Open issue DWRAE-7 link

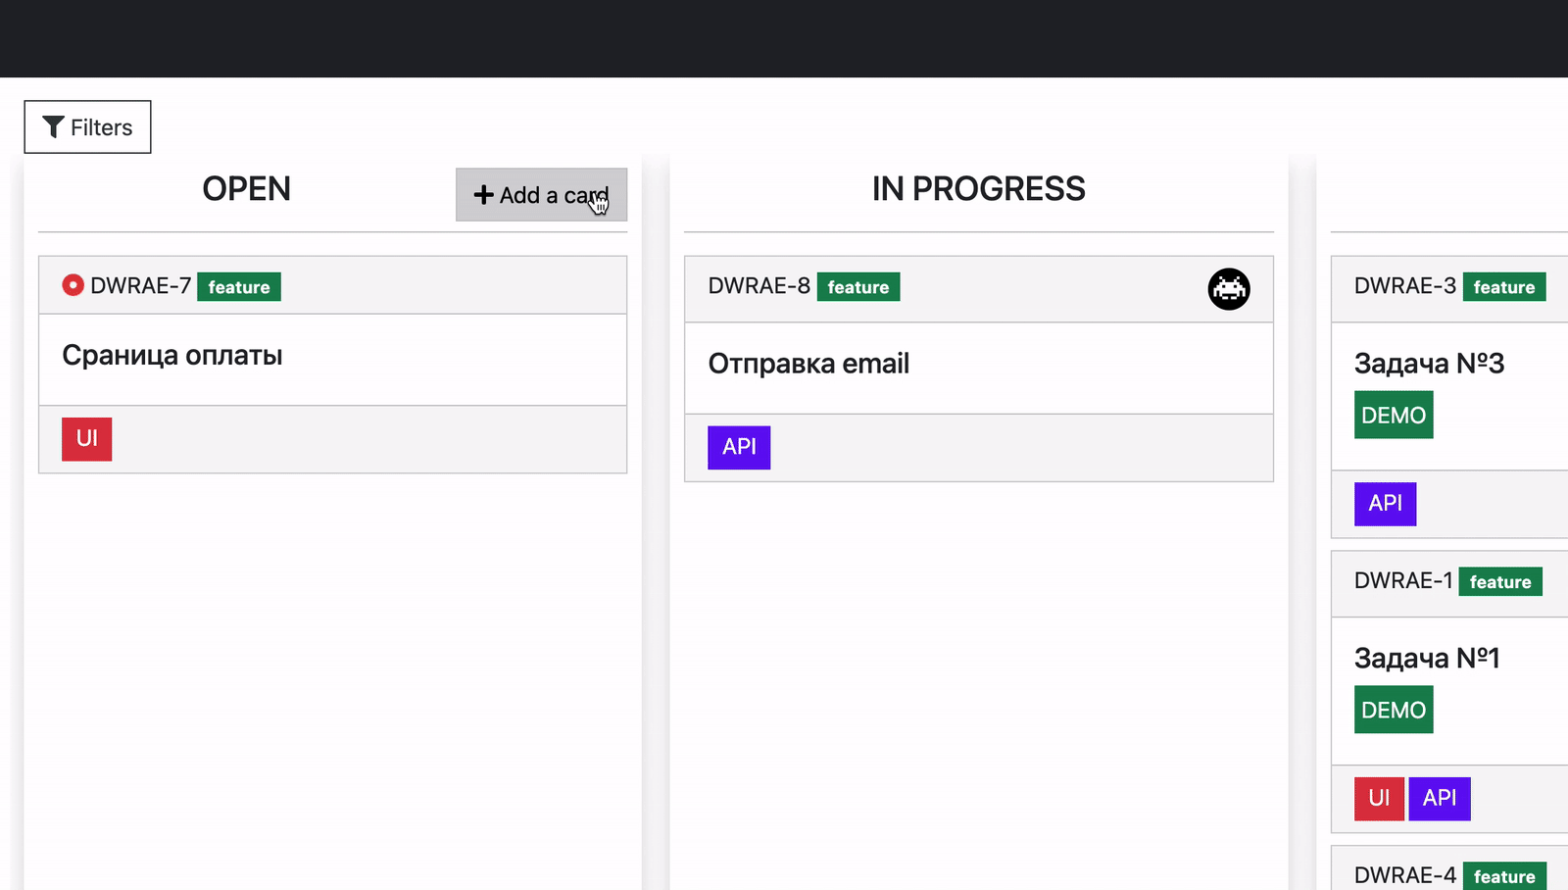(140, 286)
